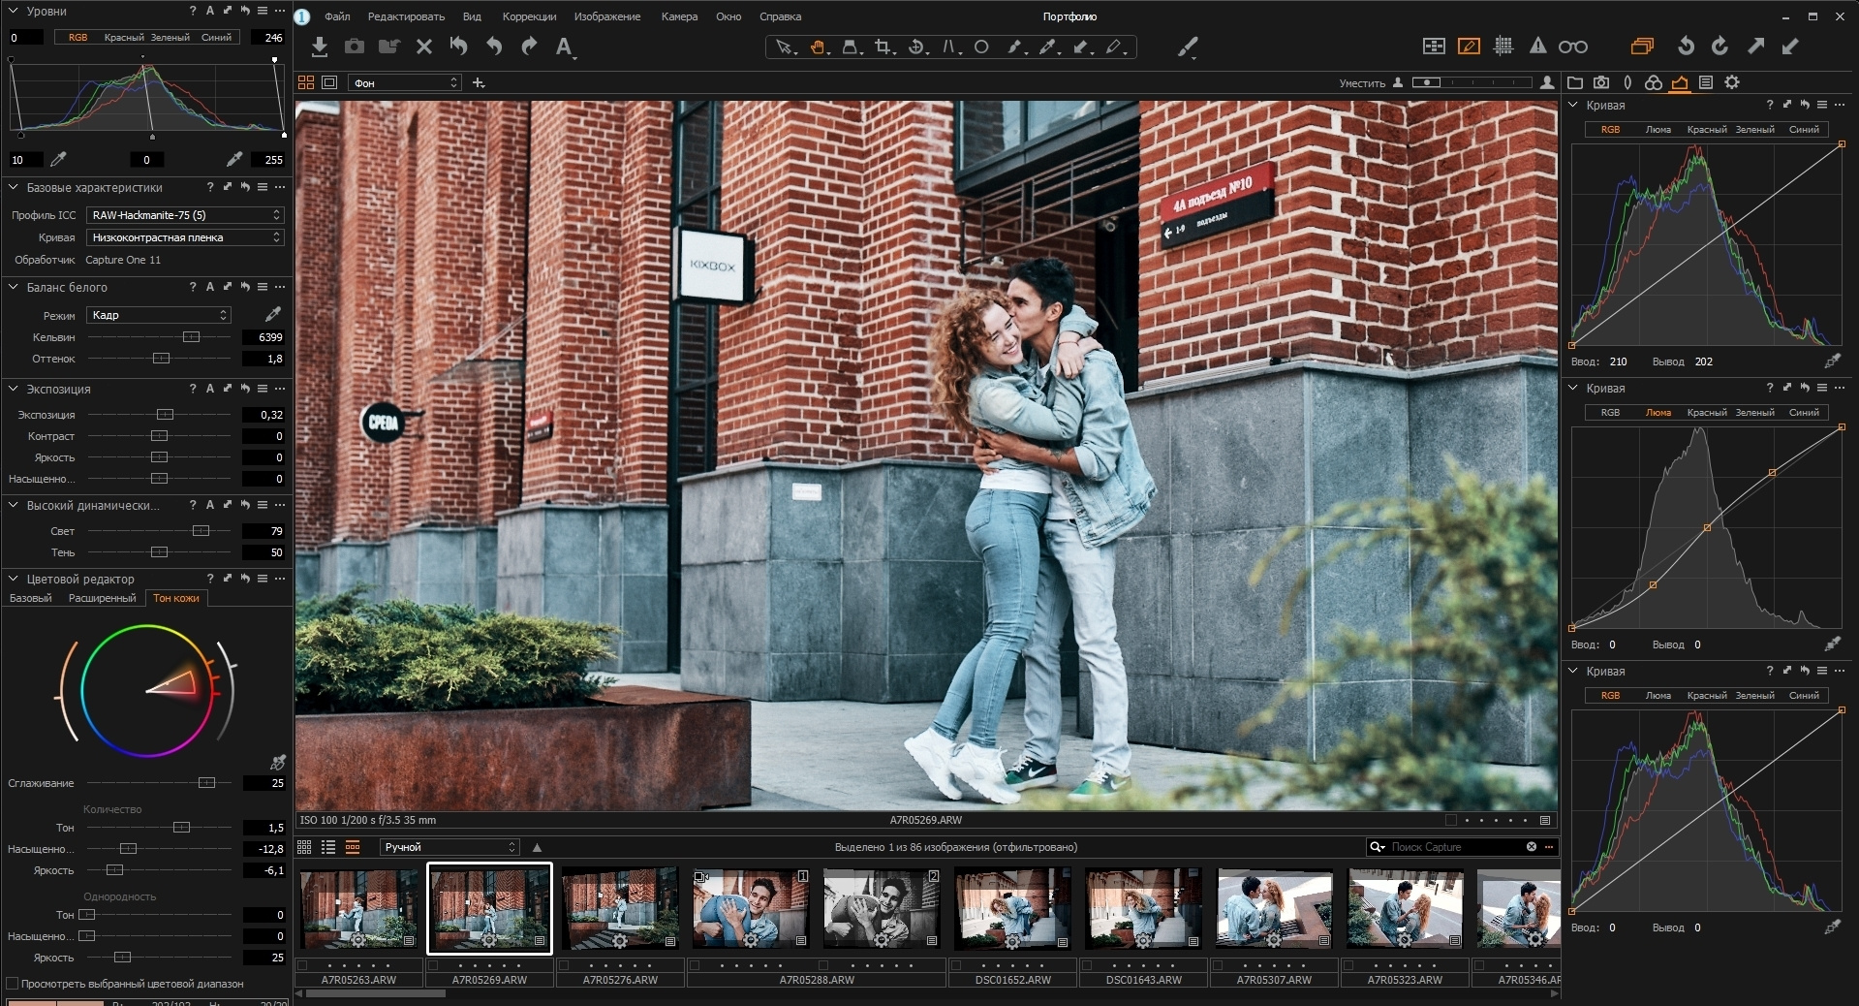Pick white balance with the eyedropper icon
The height and width of the screenshot is (1006, 1859).
coord(273,314)
